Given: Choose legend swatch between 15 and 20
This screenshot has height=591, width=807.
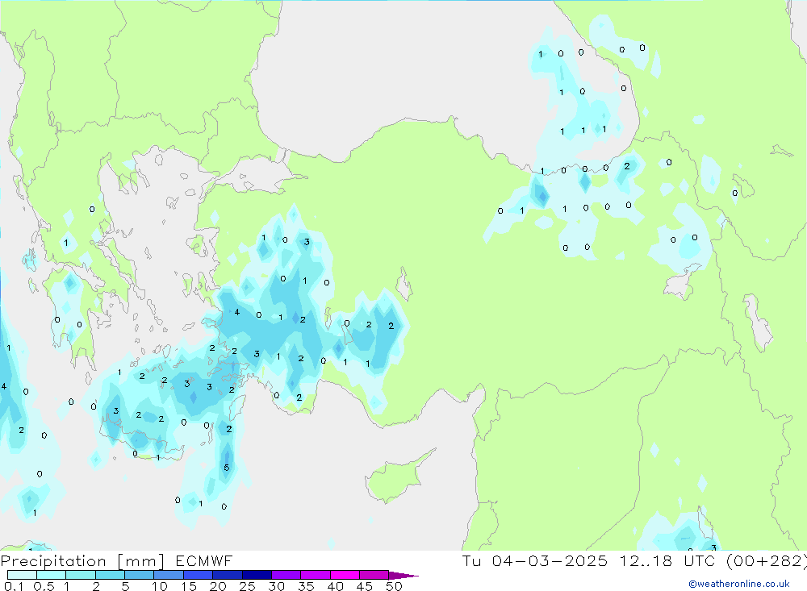Looking at the screenshot, I should [x=198, y=575].
